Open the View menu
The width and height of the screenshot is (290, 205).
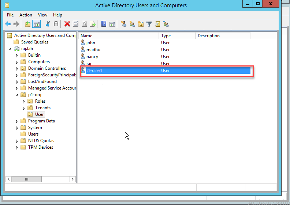42,15
